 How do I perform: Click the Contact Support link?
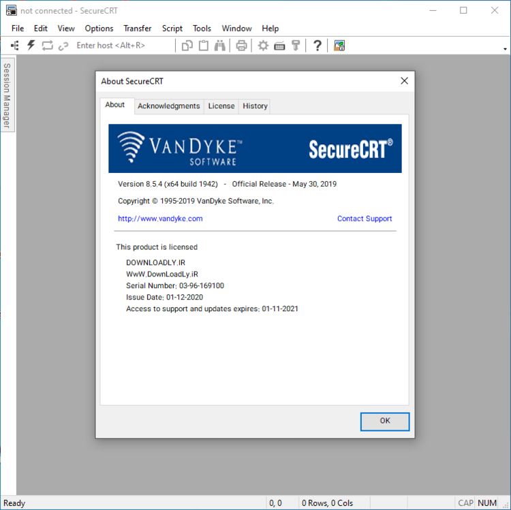point(365,219)
